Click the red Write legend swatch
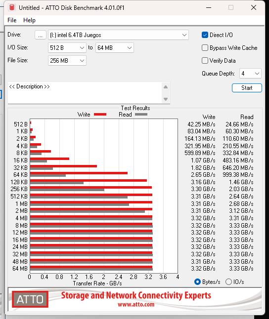This screenshot has width=269, height=319. pyautogui.click(x=100, y=115)
